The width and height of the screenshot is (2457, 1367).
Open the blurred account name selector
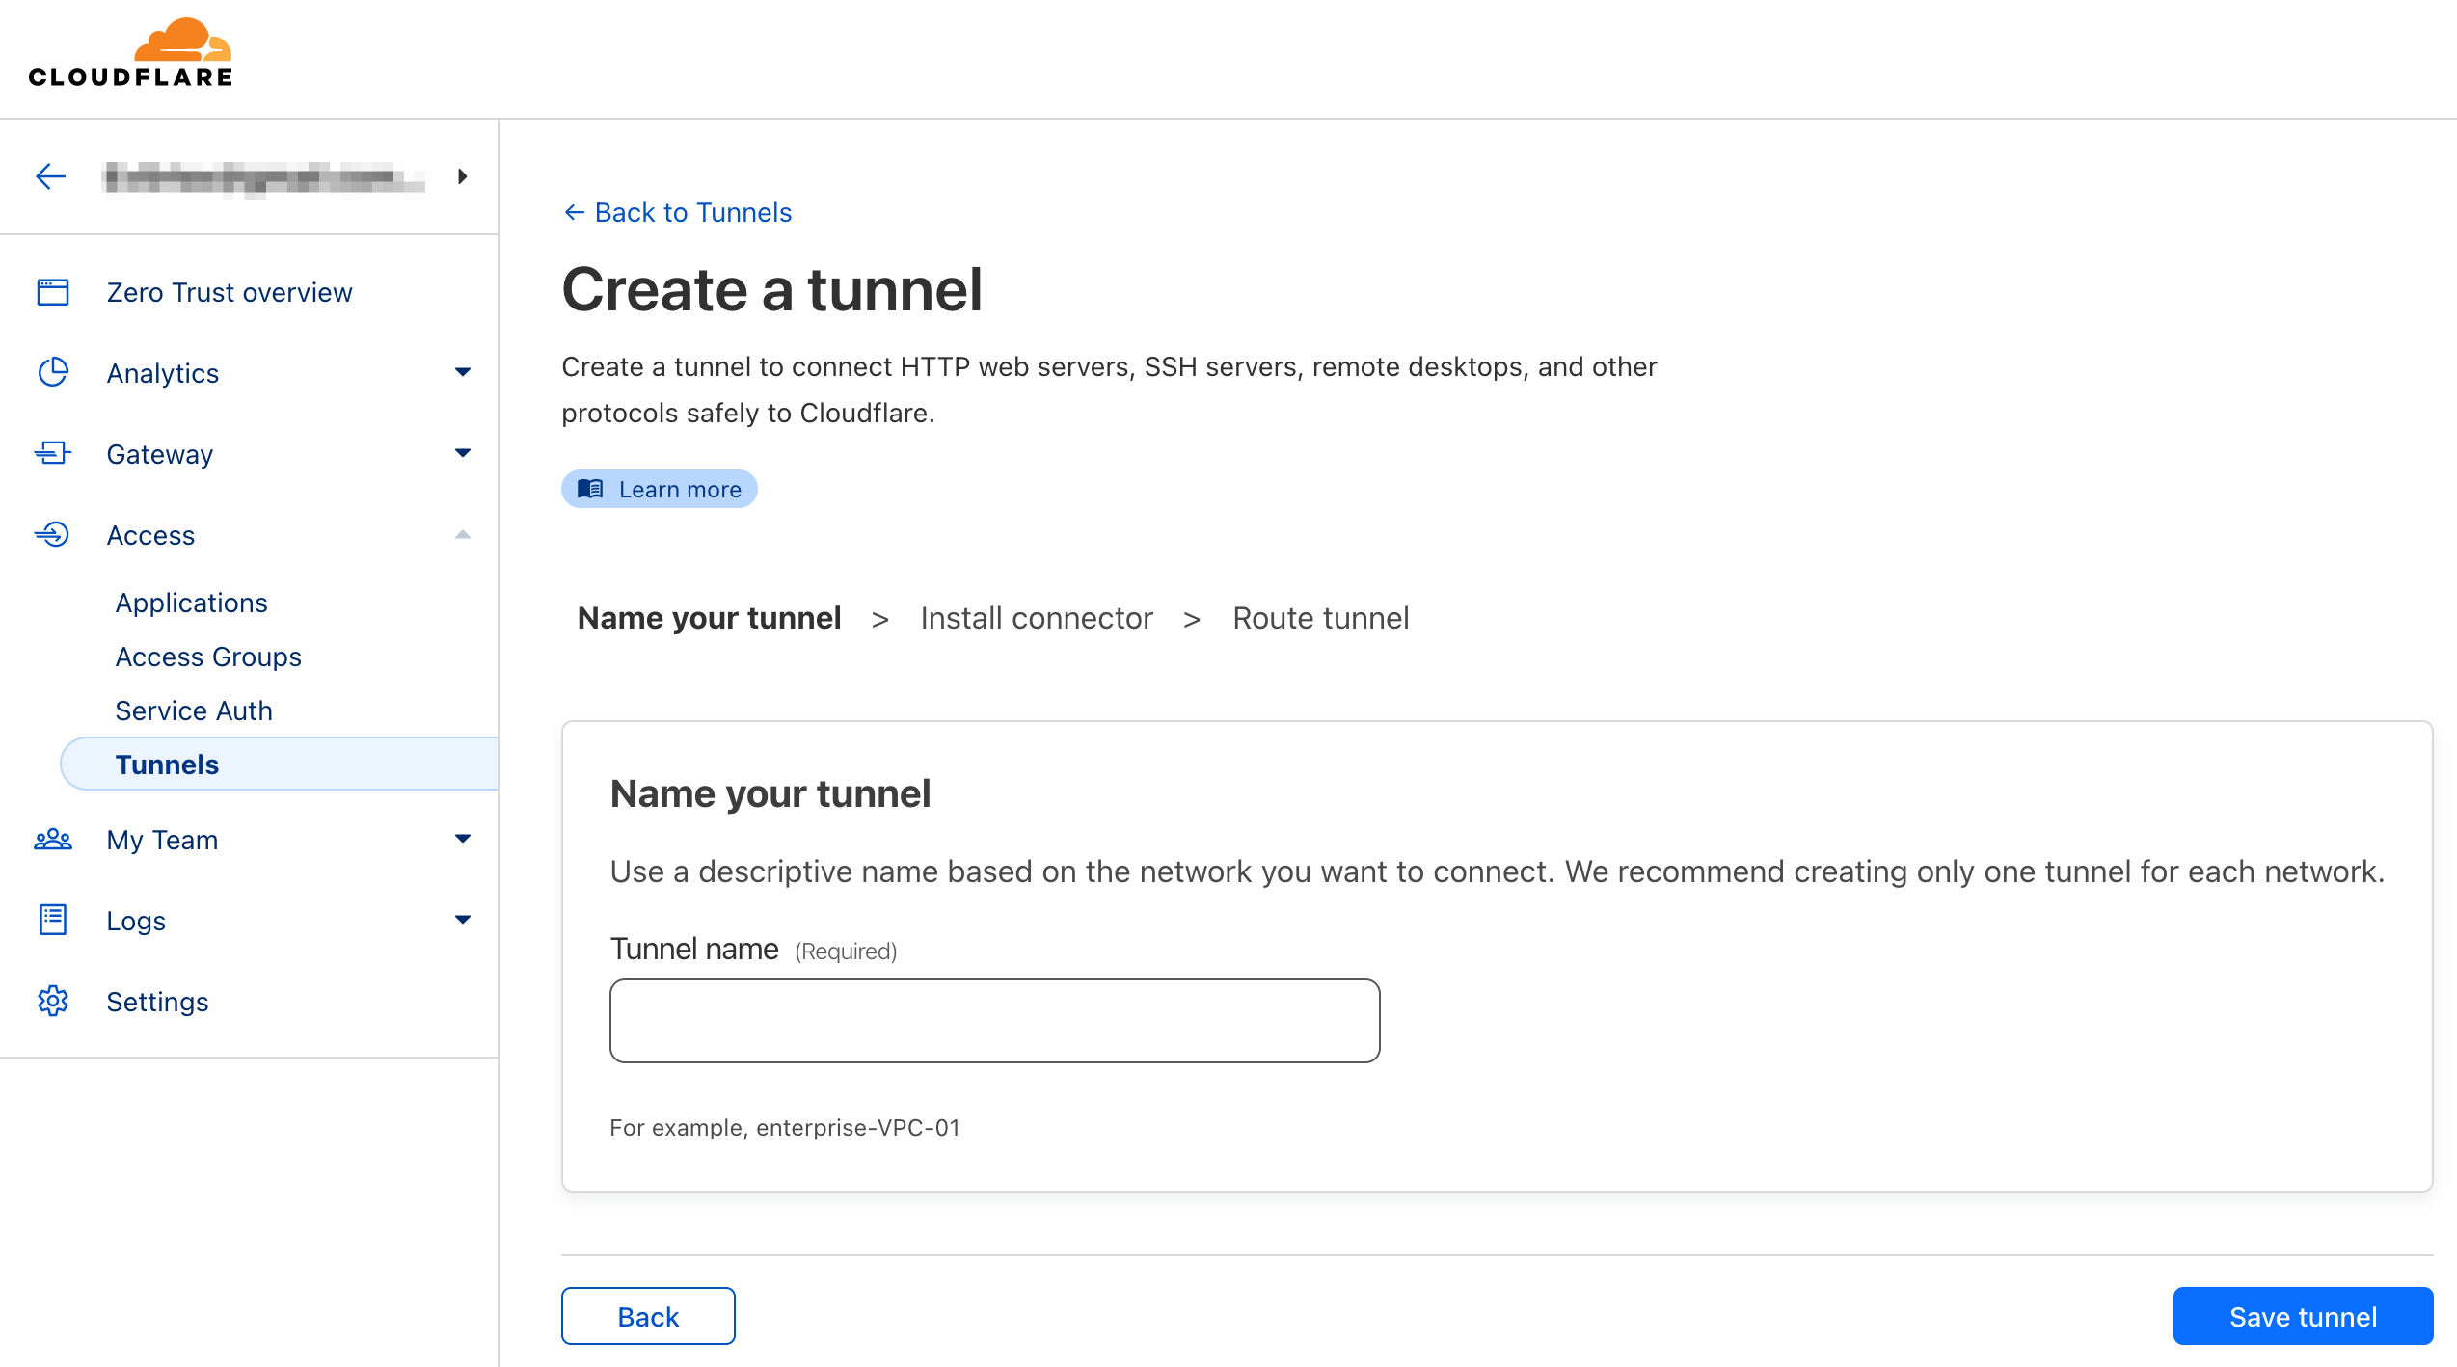(x=263, y=178)
